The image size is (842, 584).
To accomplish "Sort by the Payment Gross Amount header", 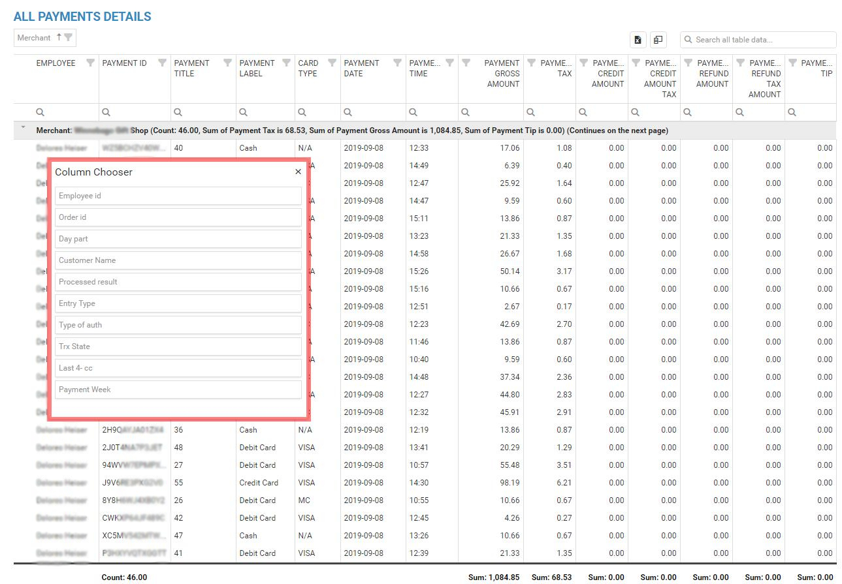I will point(502,74).
